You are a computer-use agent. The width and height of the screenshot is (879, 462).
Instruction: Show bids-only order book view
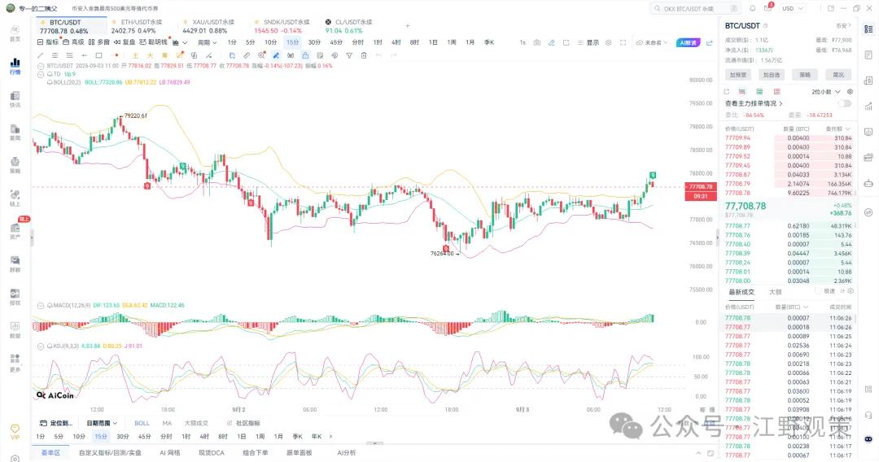click(x=759, y=91)
